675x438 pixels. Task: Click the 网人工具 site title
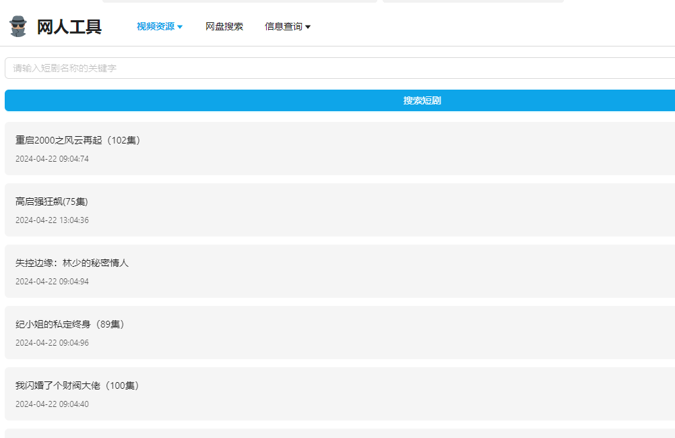(x=69, y=27)
